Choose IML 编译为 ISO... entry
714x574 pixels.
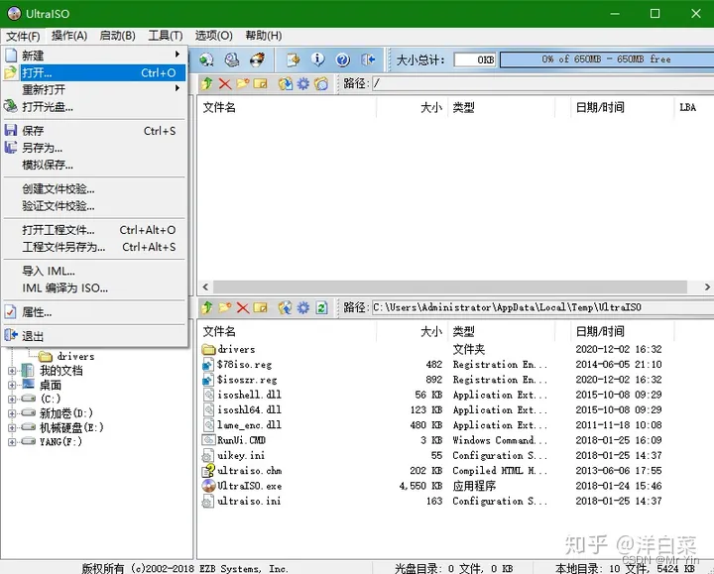pos(94,288)
